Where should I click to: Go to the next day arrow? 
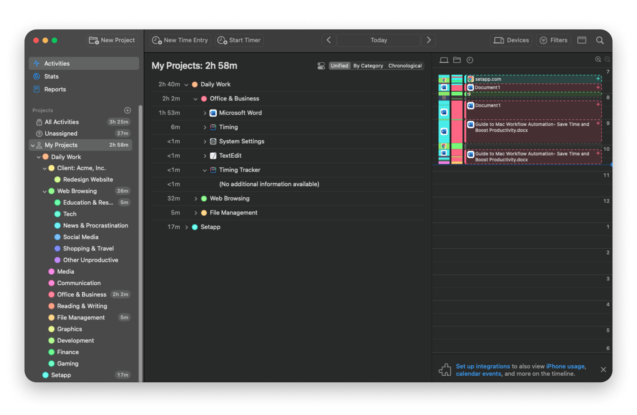428,40
